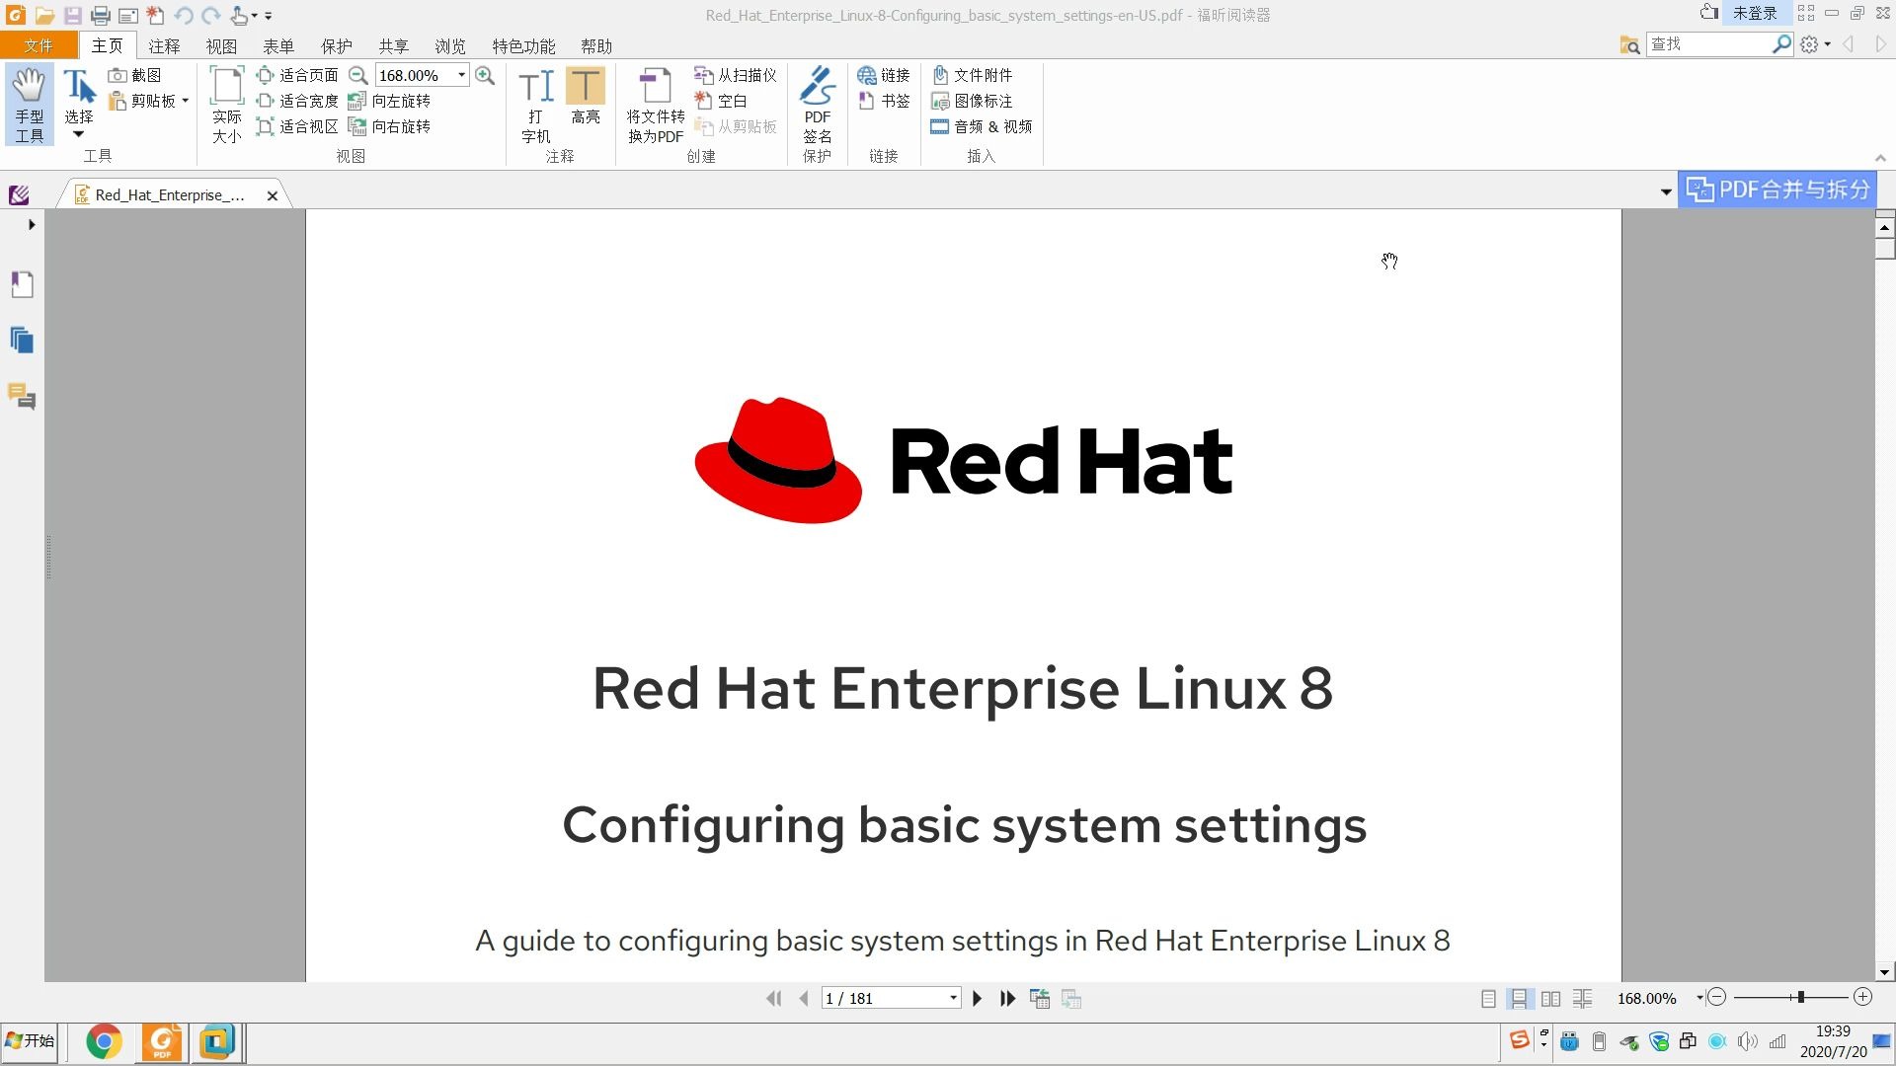The height and width of the screenshot is (1066, 1896).
Task: Choose 适合页面 fit page
Action: (x=297, y=75)
